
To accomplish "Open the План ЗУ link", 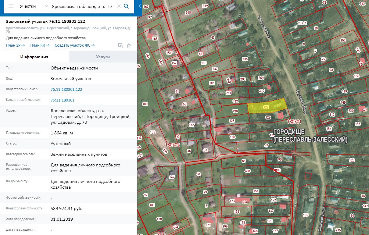I will click(x=15, y=45).
